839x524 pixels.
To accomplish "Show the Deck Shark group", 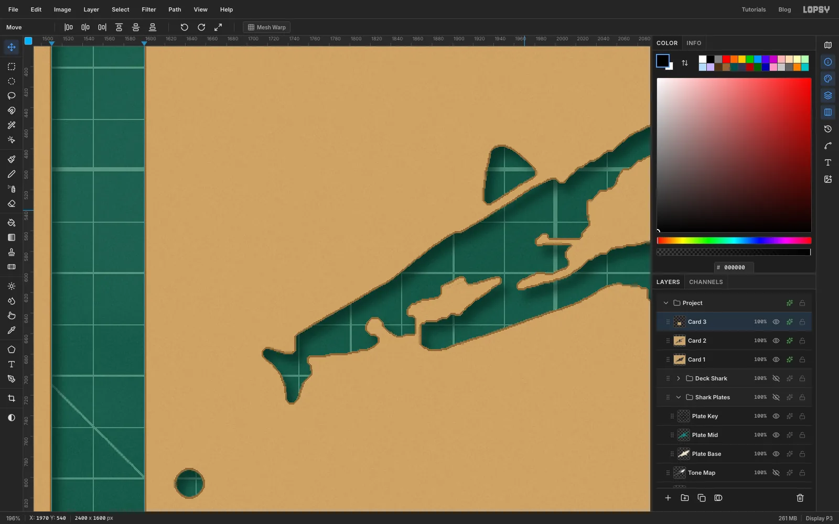I will pyautogui.click(x=776, y=378).
